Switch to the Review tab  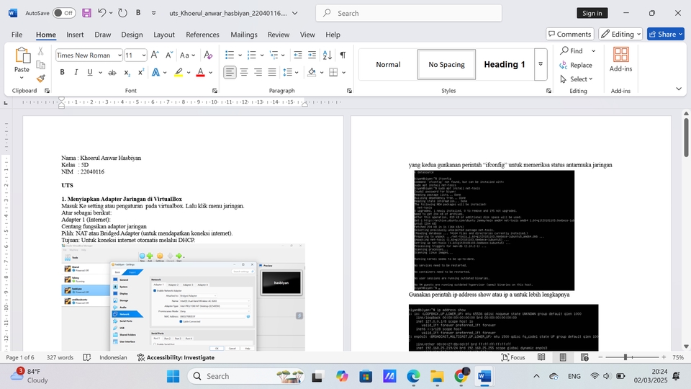pyautogui.click(x=279, y=35)
